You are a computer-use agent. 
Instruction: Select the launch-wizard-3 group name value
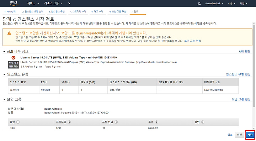[53, 109]
